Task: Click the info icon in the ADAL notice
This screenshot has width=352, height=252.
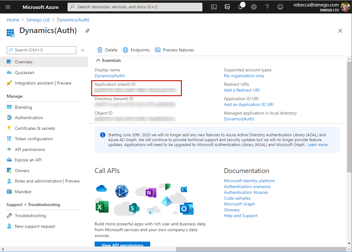Action: click(103, 135)
